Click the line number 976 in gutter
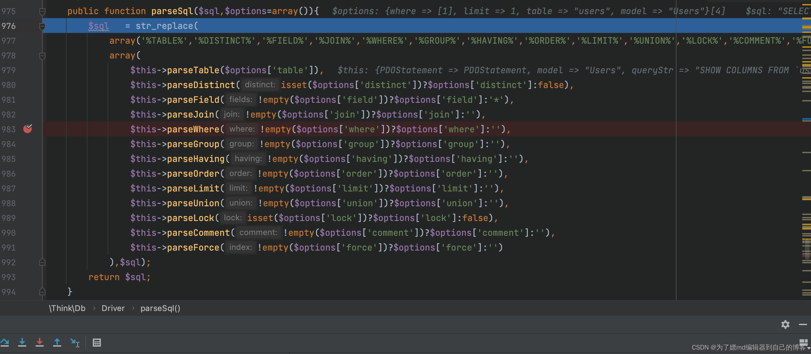Screen dimensions: 811x354 (x=8, y=26)
